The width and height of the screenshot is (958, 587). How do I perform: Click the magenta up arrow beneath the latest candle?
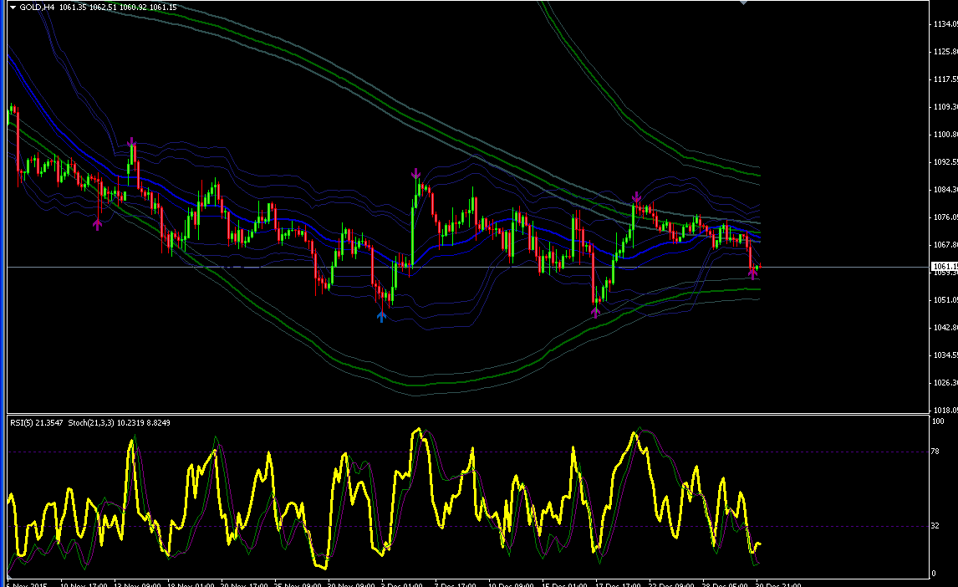coord(752,273)
